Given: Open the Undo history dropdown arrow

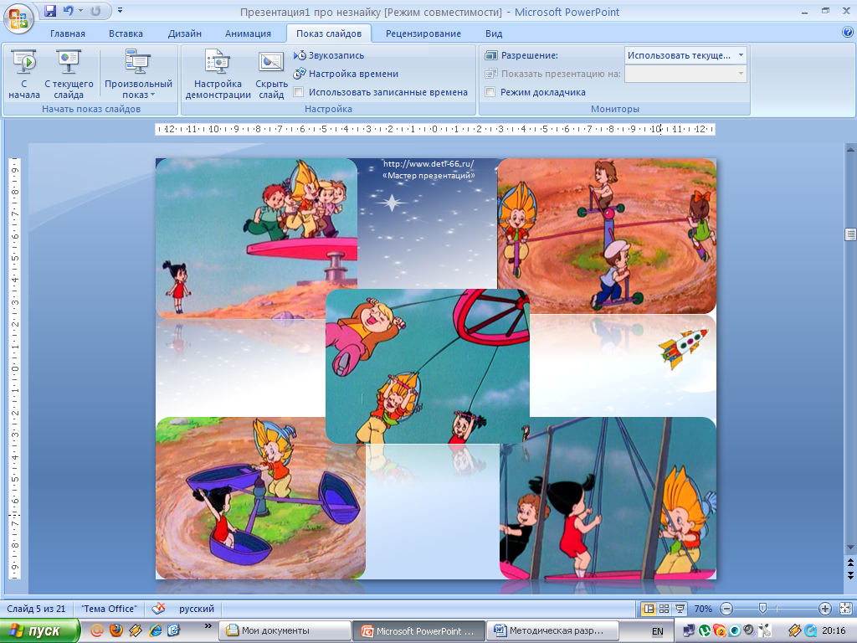Looking at the screenshot, I should (x=80, y=11).
